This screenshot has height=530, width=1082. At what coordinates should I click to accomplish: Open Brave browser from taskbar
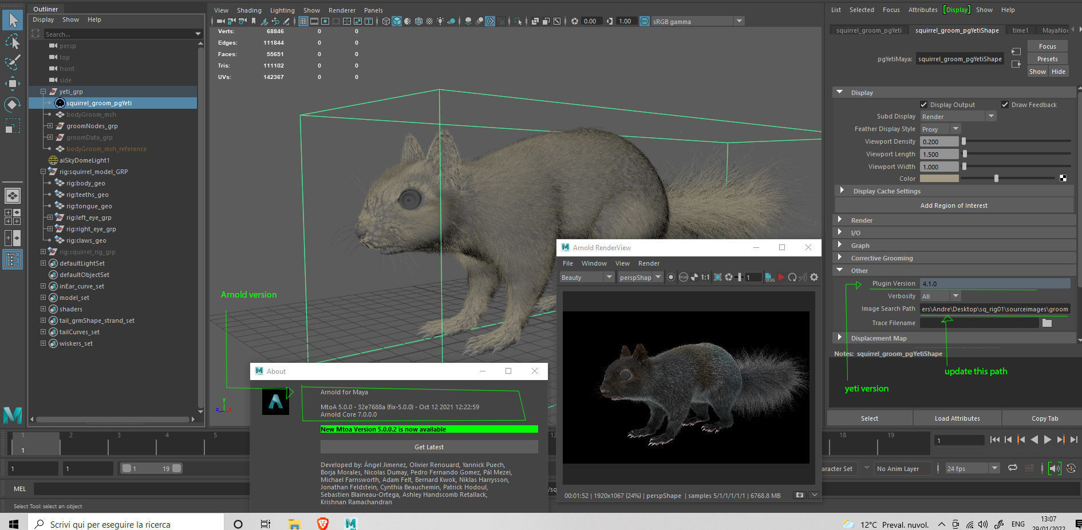point(323,523)
